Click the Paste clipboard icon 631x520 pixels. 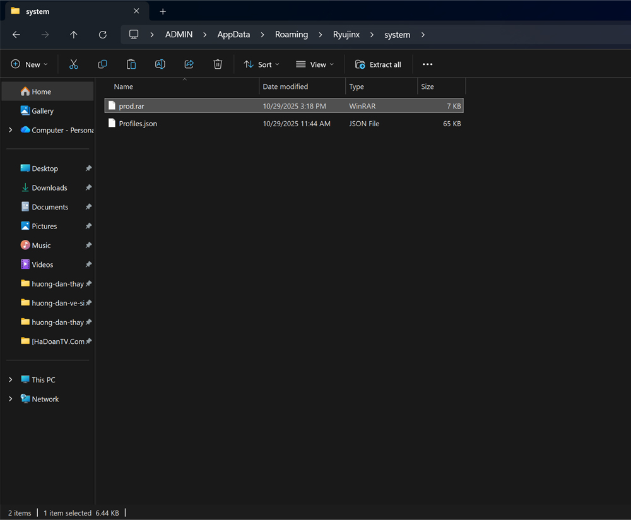click(x=131, y=64)
